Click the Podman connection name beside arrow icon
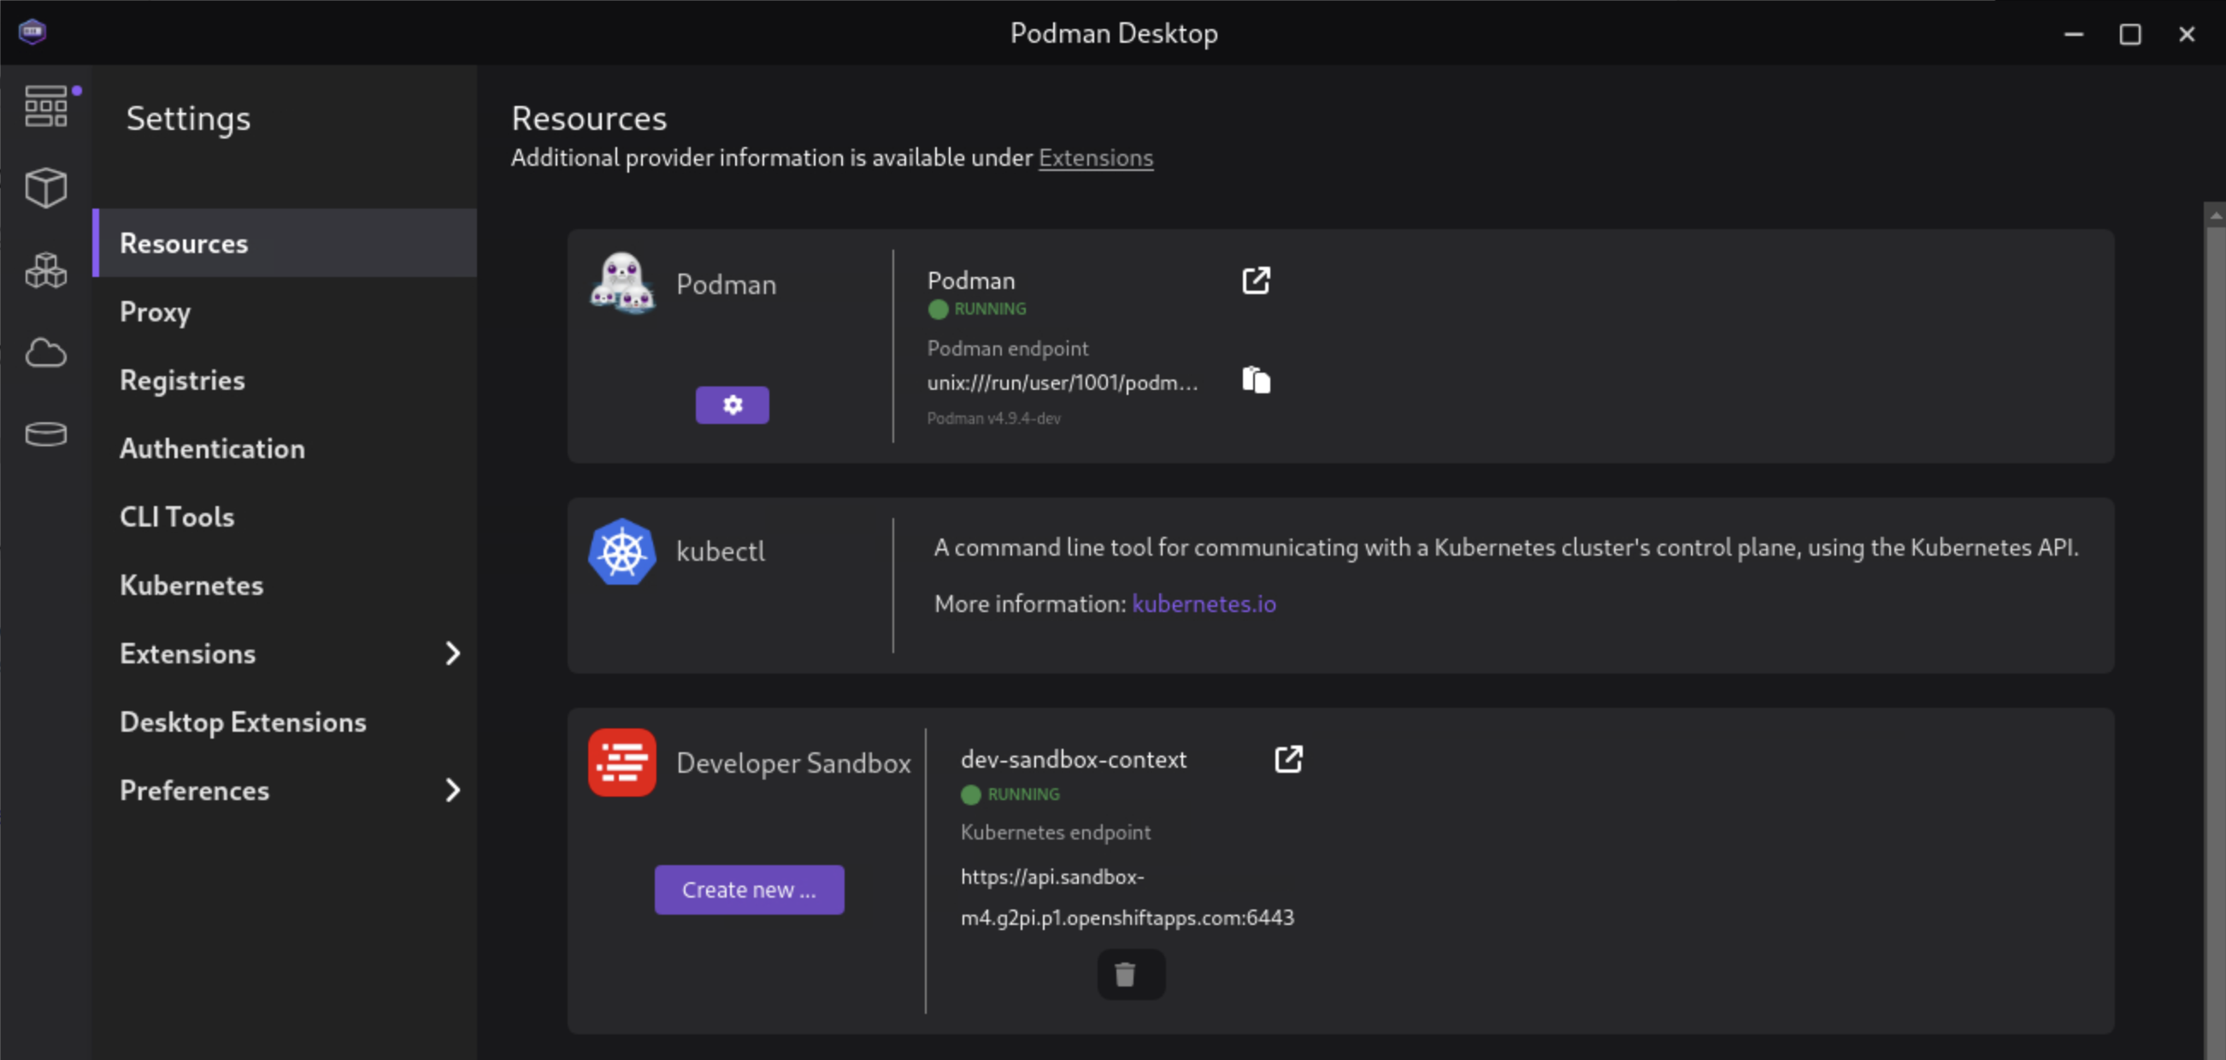The width and height of the screenshot is (2226, 1060). coord(971,280)
